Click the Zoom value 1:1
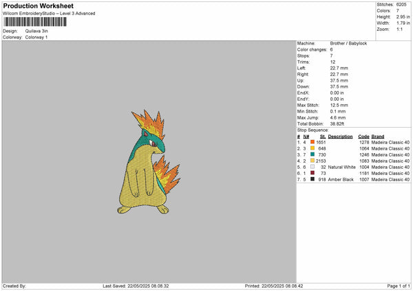This screenshot has height=291, width=413. pyautogui.click(x=399, y=29)
